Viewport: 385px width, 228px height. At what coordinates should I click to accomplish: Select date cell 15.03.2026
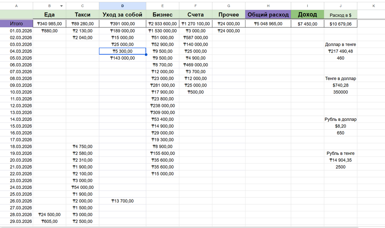[x=16, y=126]
